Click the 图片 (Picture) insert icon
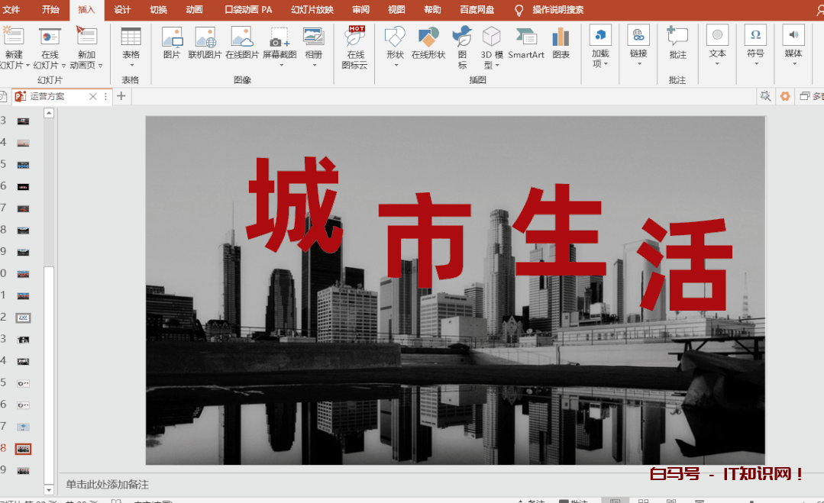This screenshot has height=503, width=824. (x=172, y=43)
